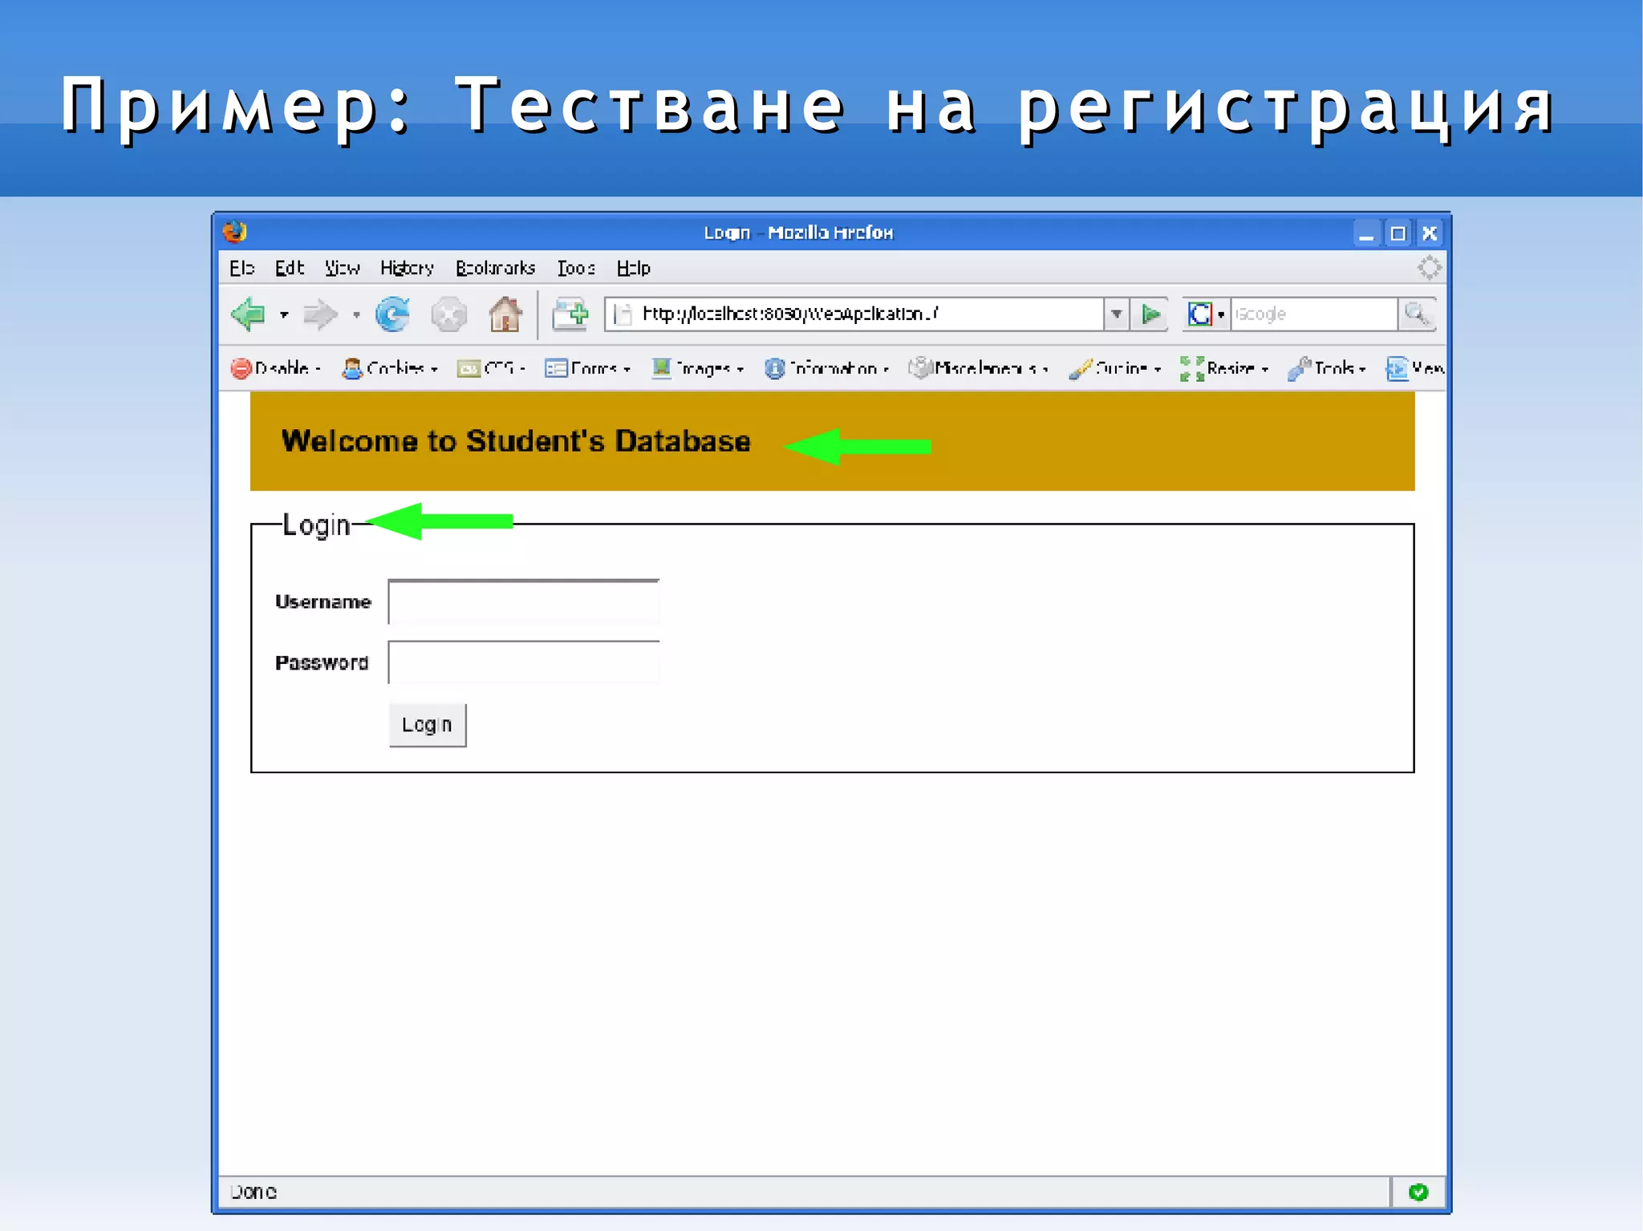
Task: Open the History menu
Action: tap(407, 268)
